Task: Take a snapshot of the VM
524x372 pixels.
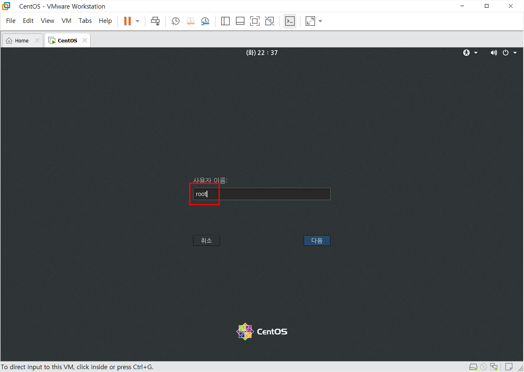Action: 175,21
